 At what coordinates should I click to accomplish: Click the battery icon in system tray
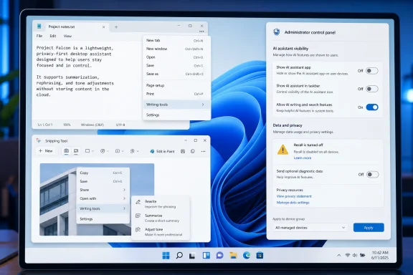click(363, 255)
